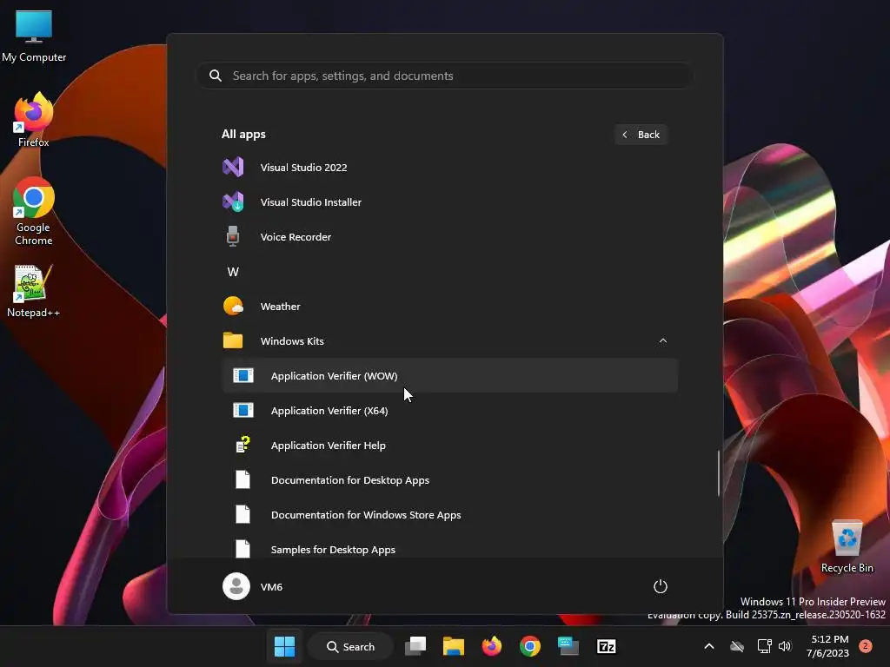Open Application Verifier (X64) icon
Viewport: 890px width, 667px height.
(243, 410)
